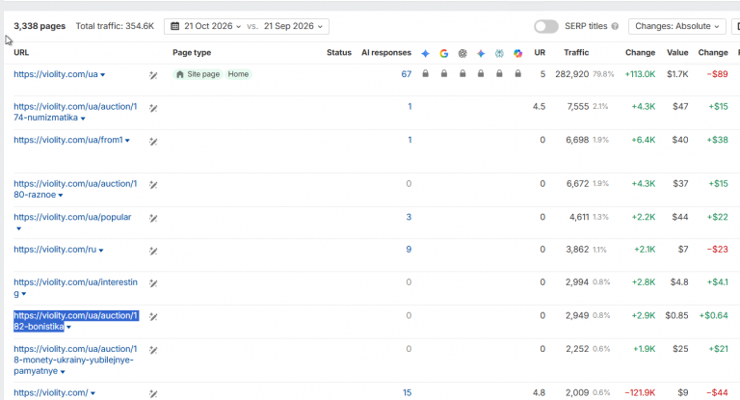This screenshot has width=740, height=400.
Task: Click the inspect icon beside 180-raznoe URL
Action: tap(153, 185)
